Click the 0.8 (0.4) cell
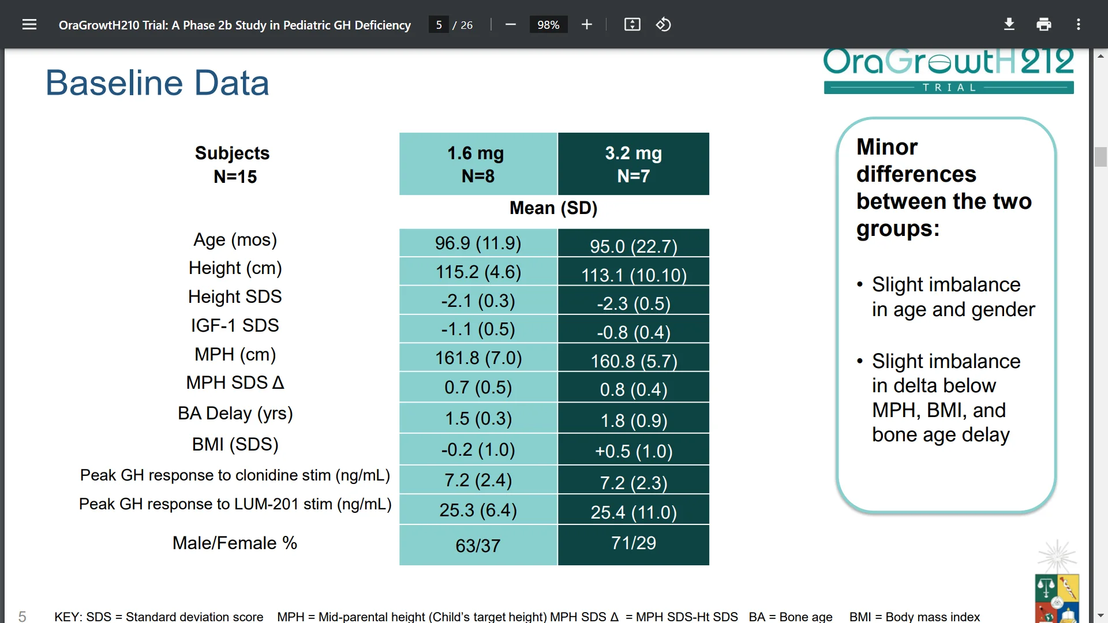 pyautogui.click(x=634, y=387)
